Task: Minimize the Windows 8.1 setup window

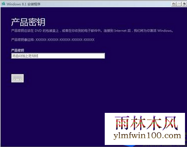Action: [174, 4]
